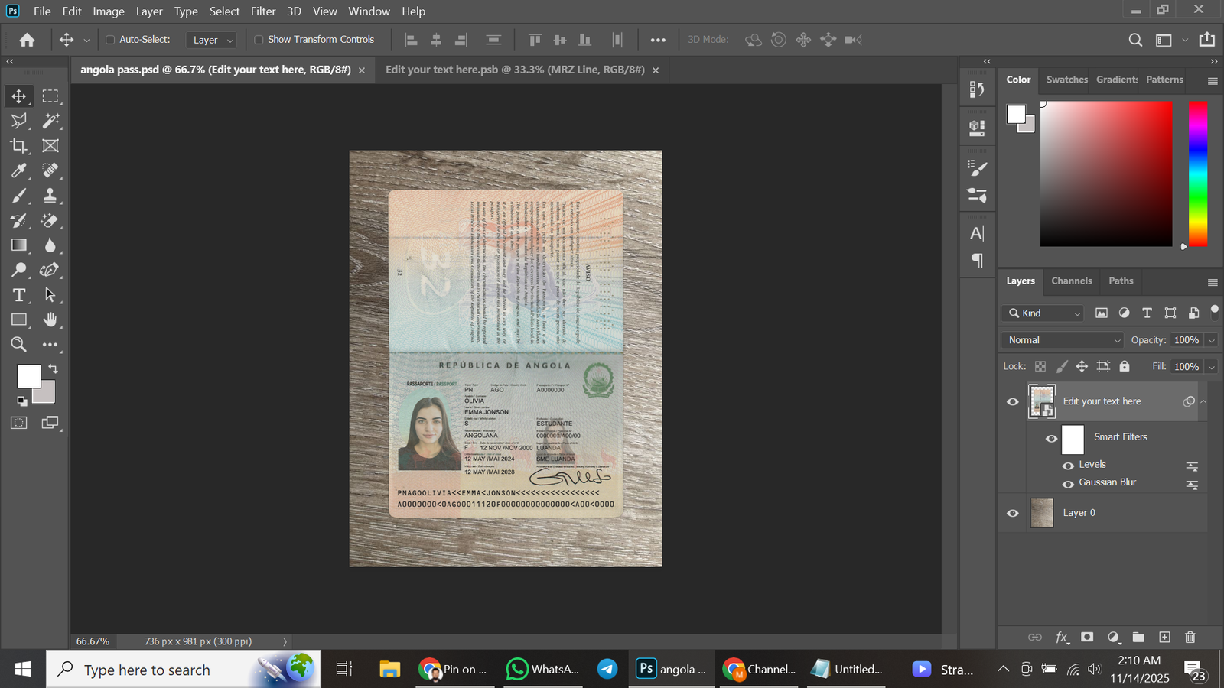The height and width of the screenshot is (688, 1224).
Task: Select the Zoom tool in toolbar
Action: pos(19,345)
